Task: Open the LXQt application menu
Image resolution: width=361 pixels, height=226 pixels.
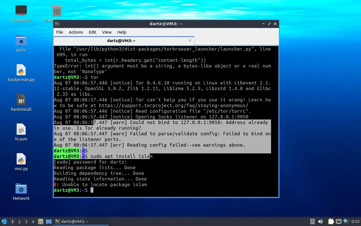Action: click(x=5, y=221)
